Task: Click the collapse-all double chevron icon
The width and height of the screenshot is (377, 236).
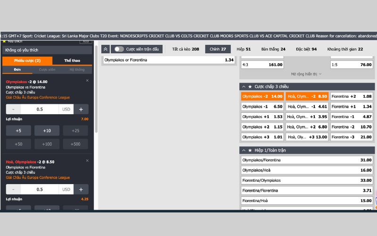Action: tap(106, 49)
